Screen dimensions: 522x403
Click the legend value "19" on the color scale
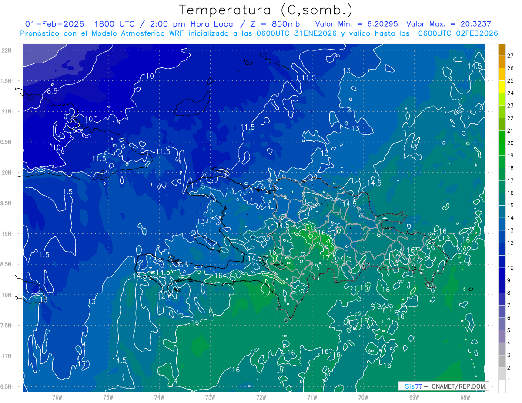tap(510, 156)
